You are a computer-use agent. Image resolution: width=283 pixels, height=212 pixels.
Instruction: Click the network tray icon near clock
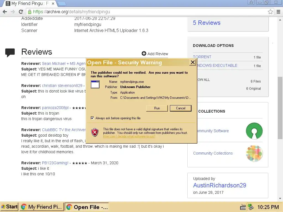251,207
